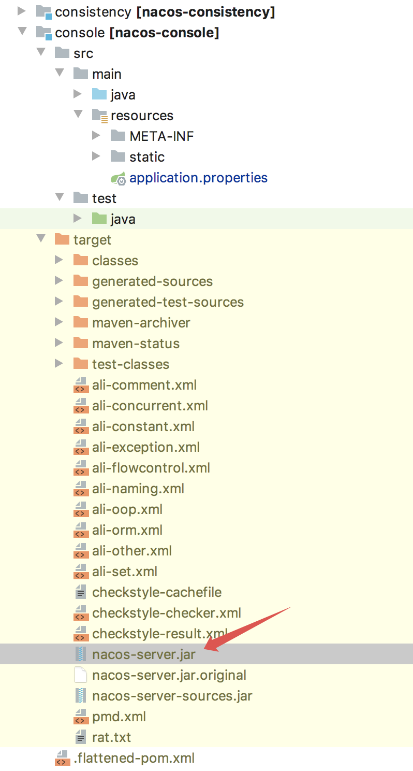Click the checkstyle-cachefile icon

[x=80, y=592]
